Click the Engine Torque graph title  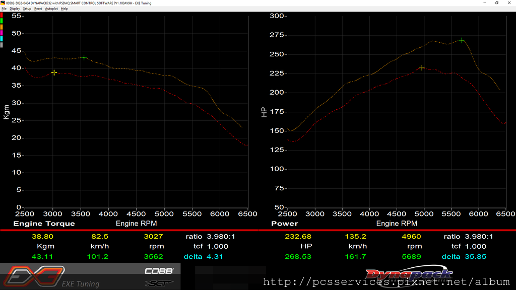click(x=44, y=224)
